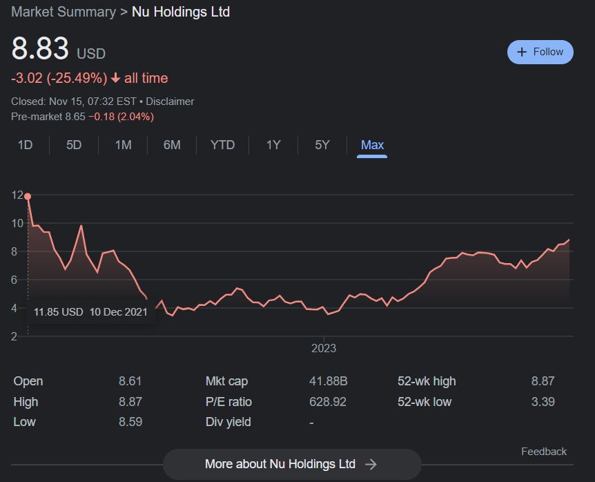Click the down arrow icon before all time

pos(115,78)
